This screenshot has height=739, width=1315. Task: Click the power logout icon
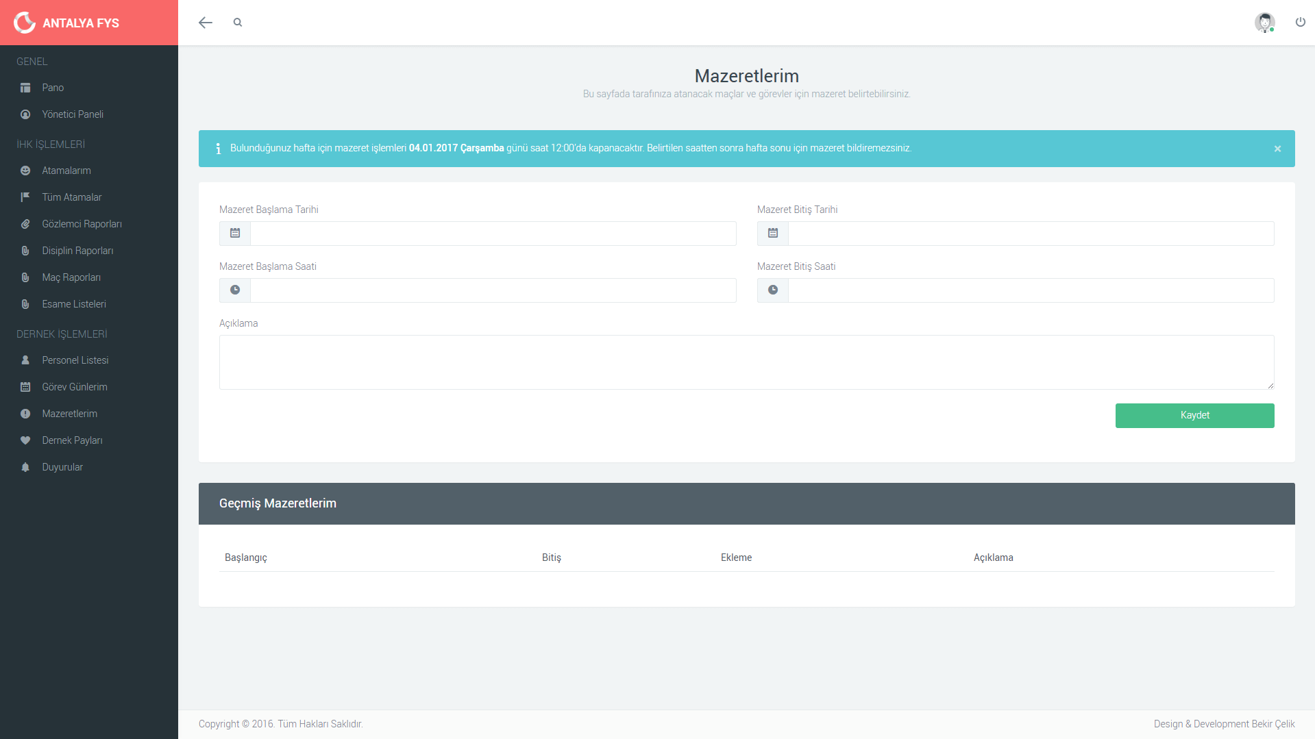tap(1300, 23)
